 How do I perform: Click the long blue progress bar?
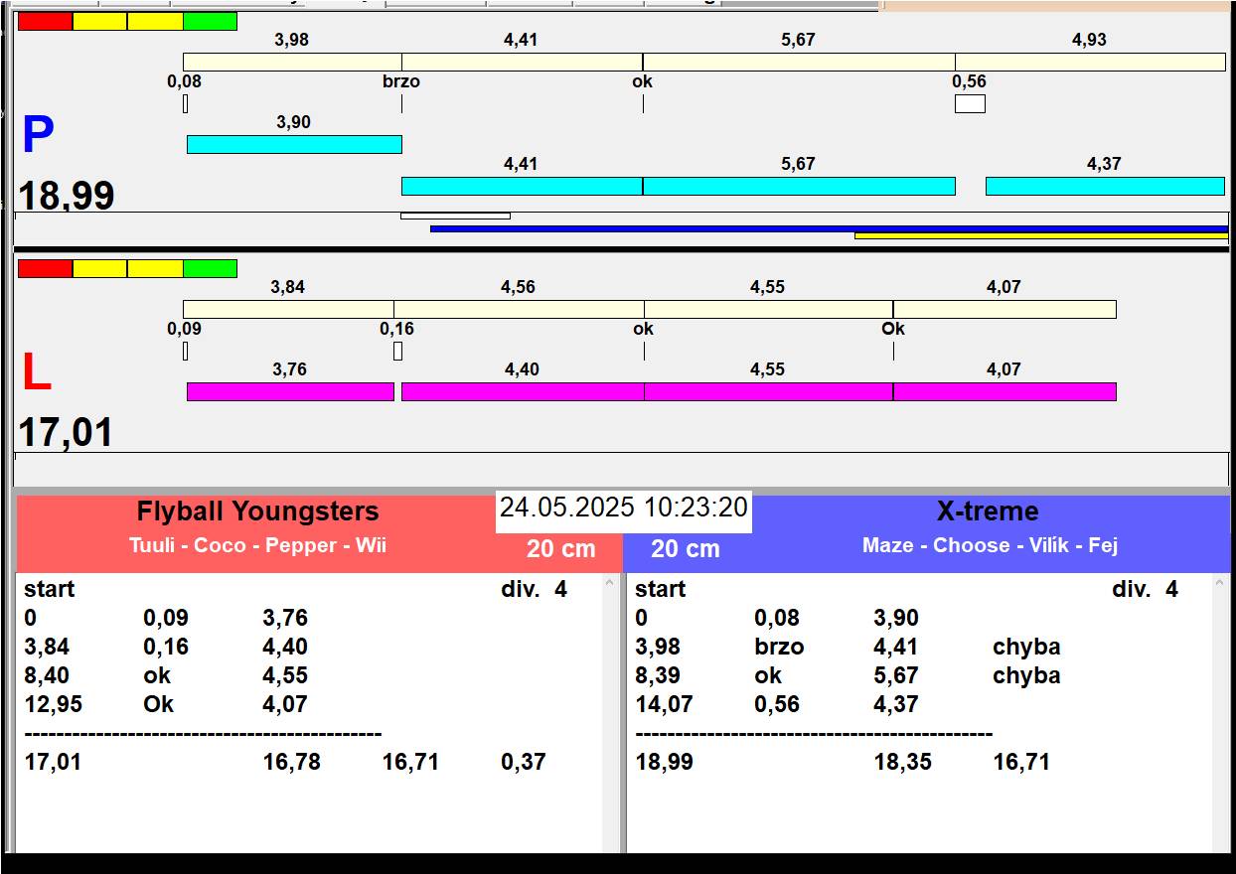tap(828, 228)
